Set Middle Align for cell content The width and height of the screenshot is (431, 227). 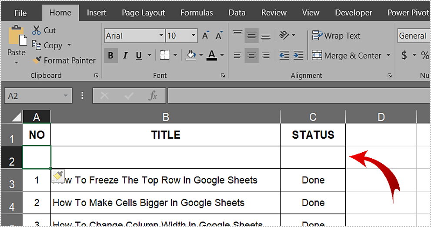251,36
